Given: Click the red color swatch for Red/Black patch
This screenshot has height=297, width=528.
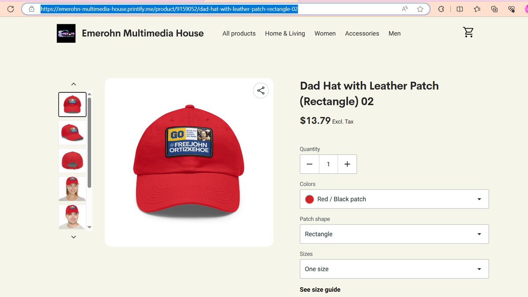Looking at the screenshot, I should click(x=309, y=199).
